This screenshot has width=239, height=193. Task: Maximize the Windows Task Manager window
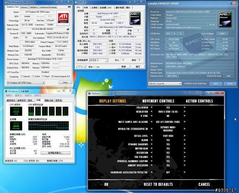click(x=64, y=91)
